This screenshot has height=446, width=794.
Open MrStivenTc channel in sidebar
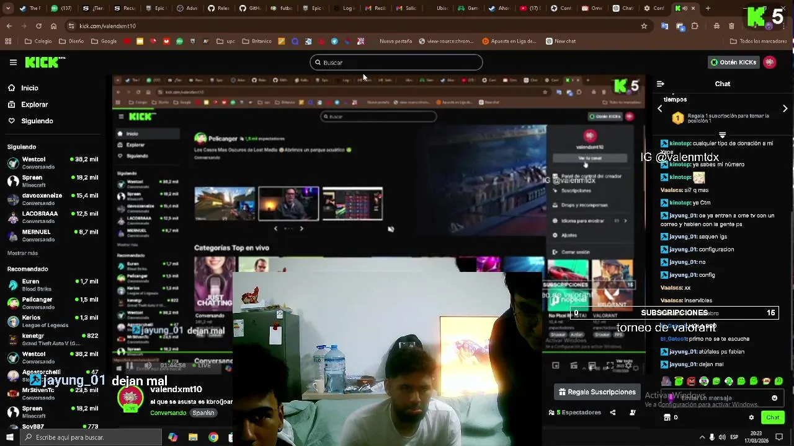(x=52, y=393)
